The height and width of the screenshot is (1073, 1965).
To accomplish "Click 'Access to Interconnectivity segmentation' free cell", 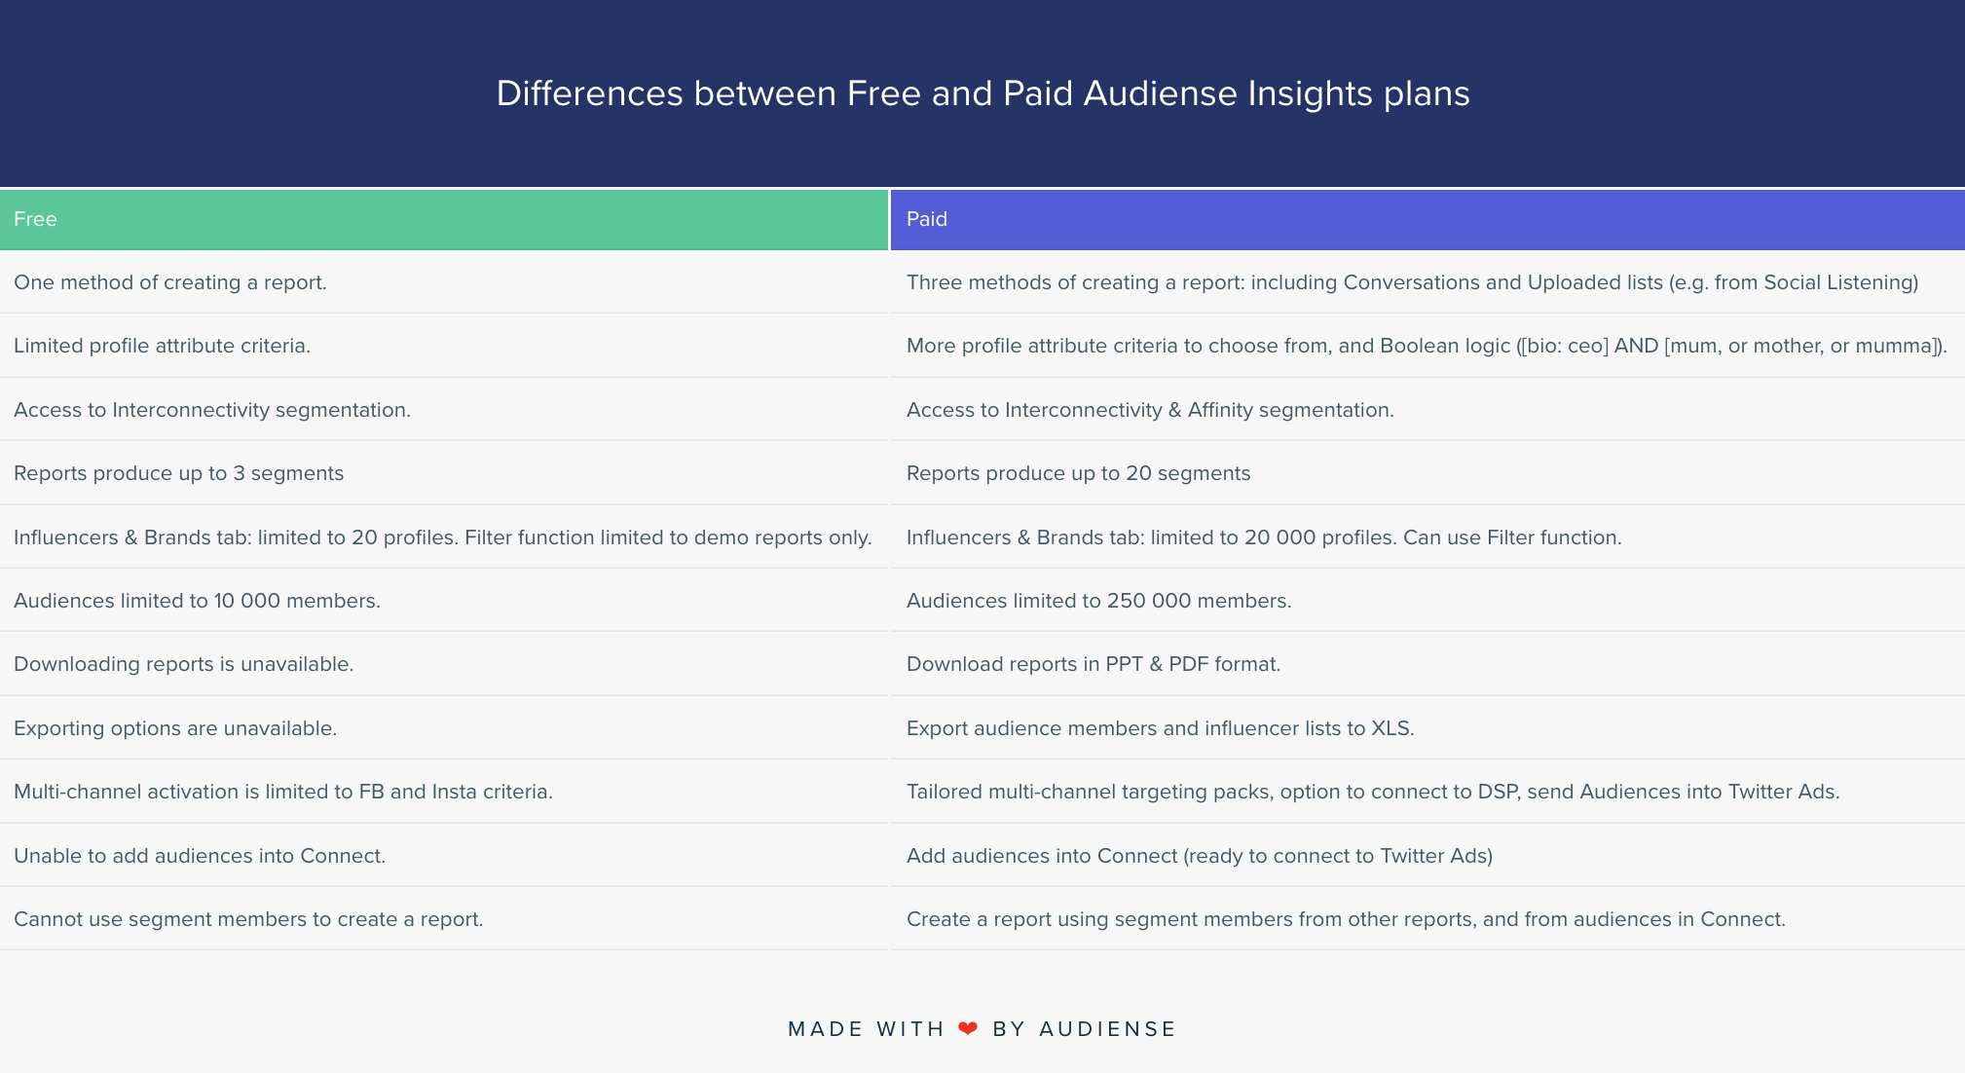I will (444, 410).
